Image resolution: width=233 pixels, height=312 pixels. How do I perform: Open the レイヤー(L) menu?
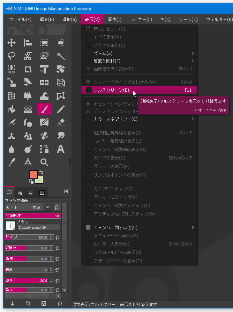pyautogui.click(x=141, y=20)
